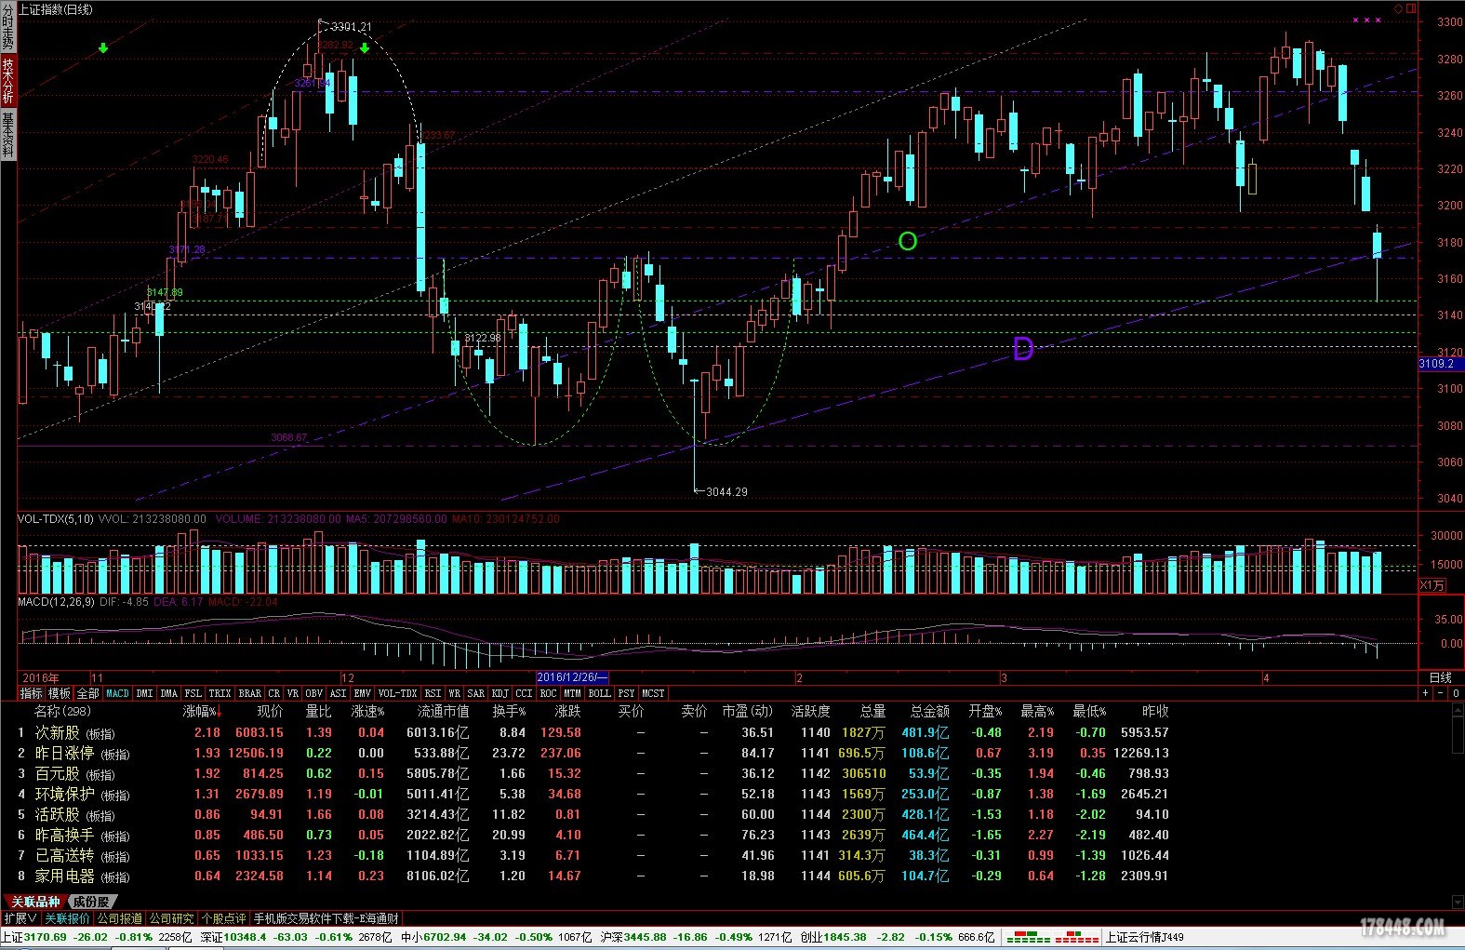Open the 个股点评 link
This screenshot has height=950, width=1465.
point(224,918)
